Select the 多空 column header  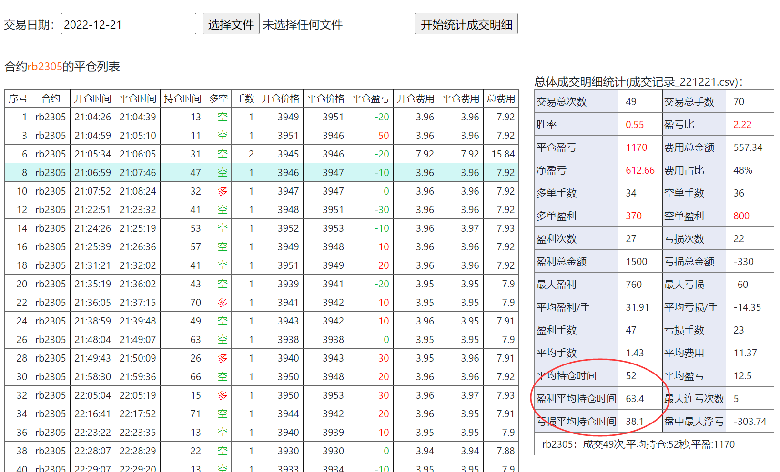[218, 98]
